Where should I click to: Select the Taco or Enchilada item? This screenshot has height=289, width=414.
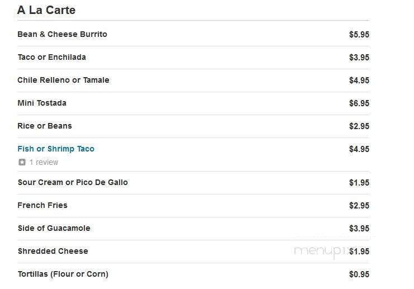(x=51, y=57)
